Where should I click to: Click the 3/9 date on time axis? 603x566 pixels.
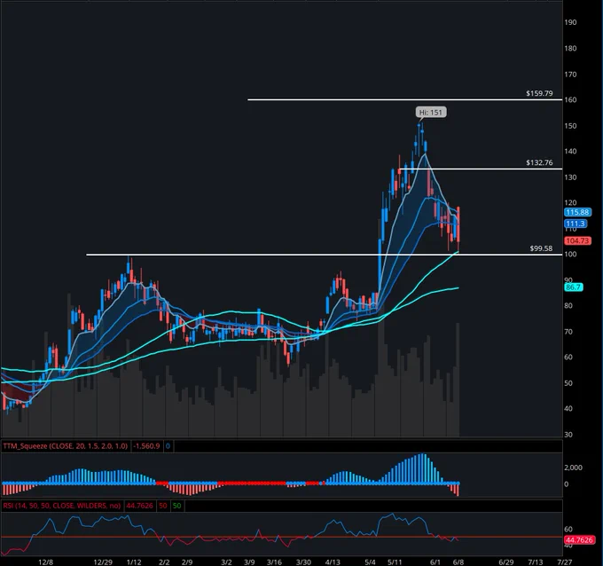tap(249, 562)
